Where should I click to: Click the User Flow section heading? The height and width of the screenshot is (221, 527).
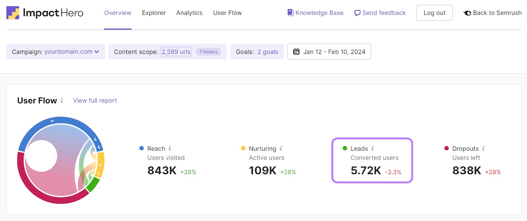coord(37,101)
